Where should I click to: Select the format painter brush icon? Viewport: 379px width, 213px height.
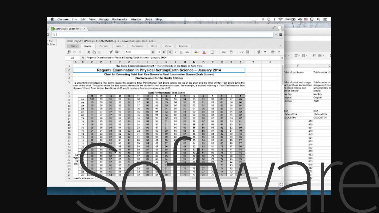(x=111, y=52)
